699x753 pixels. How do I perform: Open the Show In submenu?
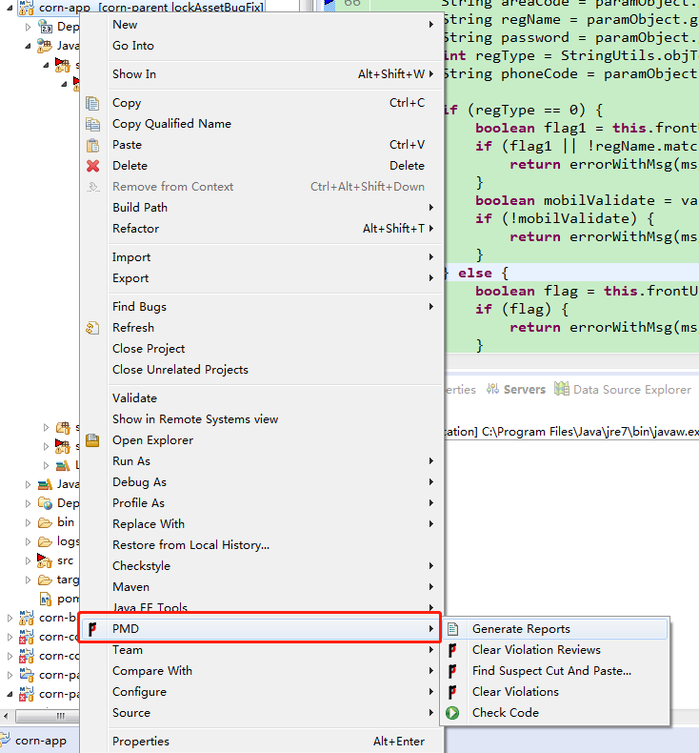point(261,74)
